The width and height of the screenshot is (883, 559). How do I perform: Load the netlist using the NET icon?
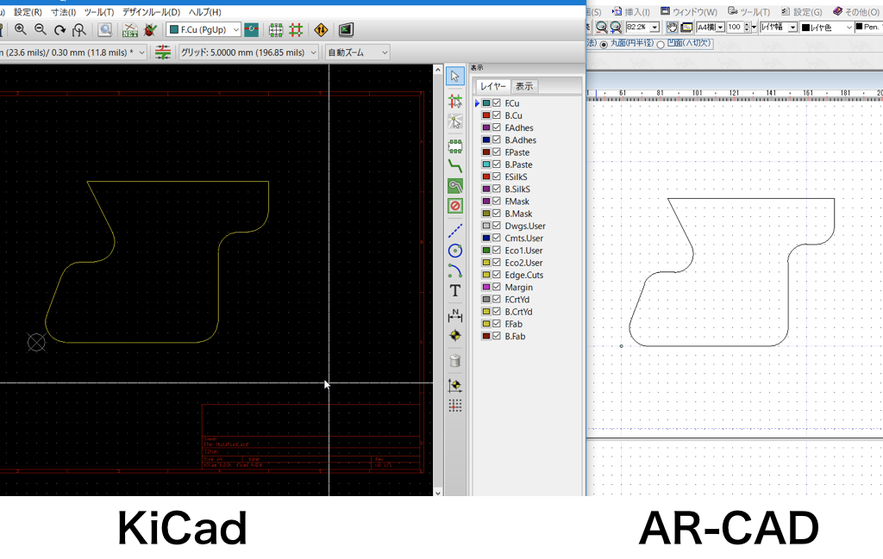tap(130, 29)
